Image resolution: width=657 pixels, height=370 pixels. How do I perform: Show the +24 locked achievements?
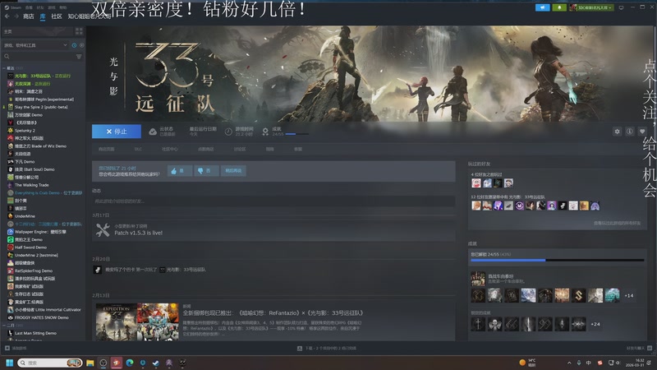click(595, 324)
